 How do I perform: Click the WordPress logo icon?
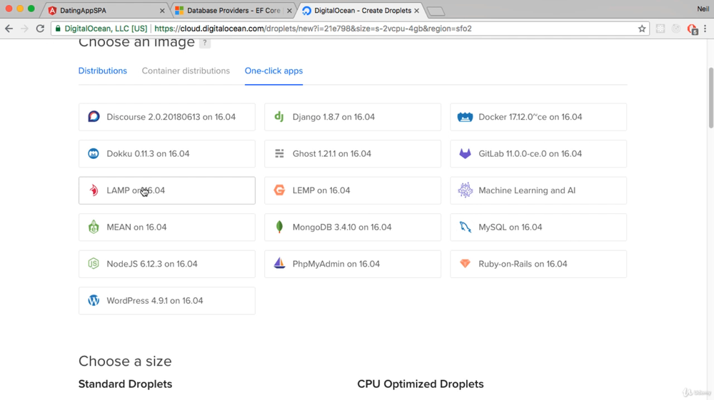[x=94, y=300]
